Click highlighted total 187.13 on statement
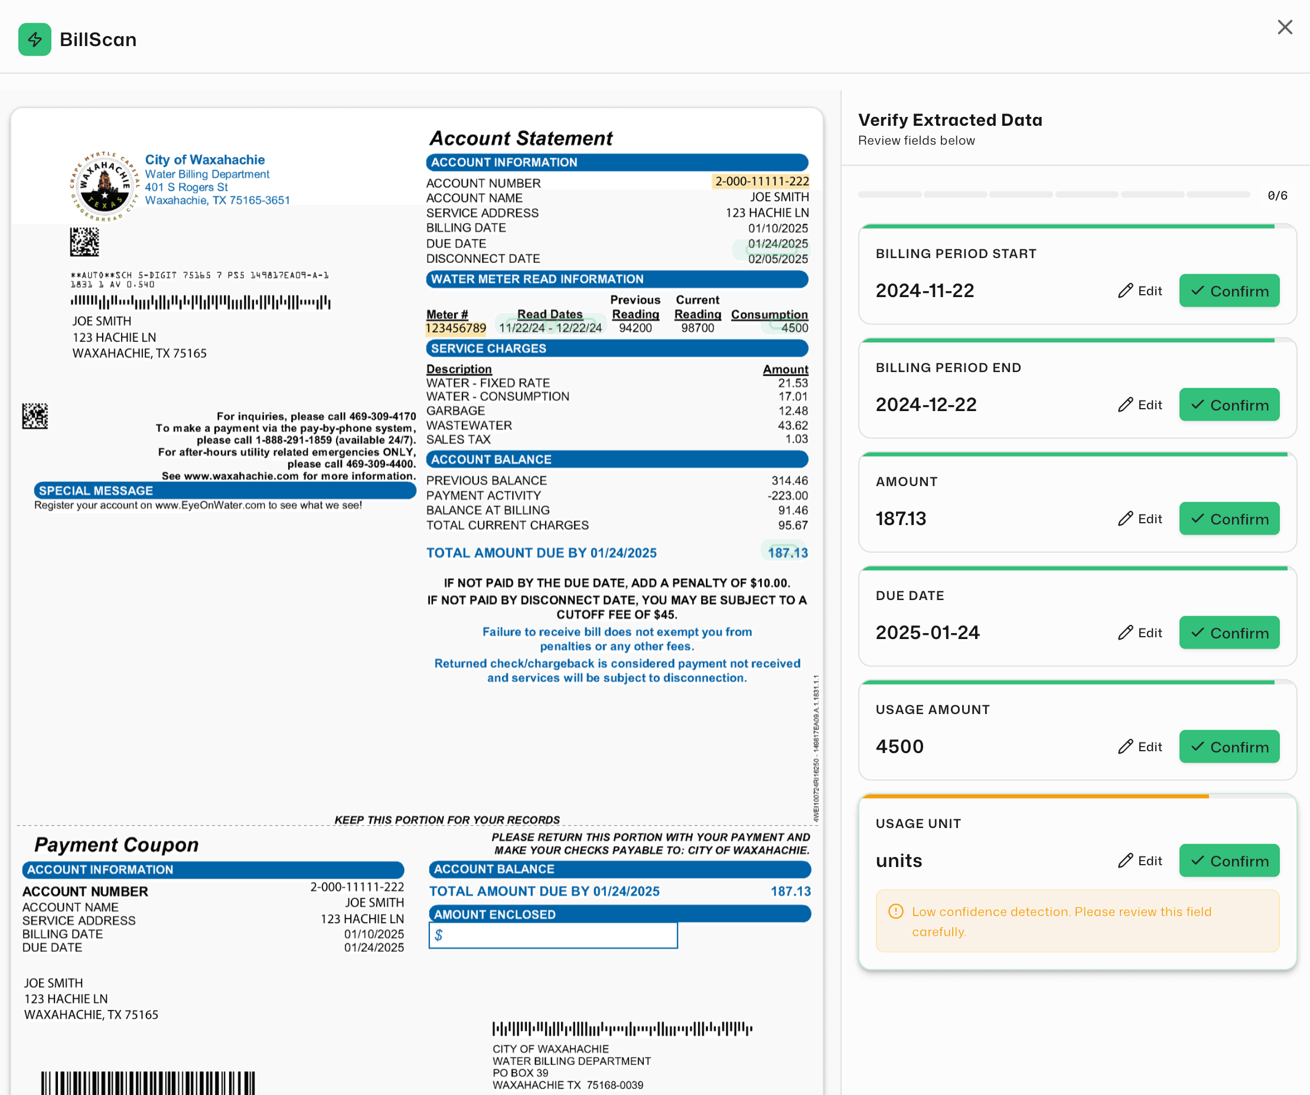This screenshot has height=1095, width=1310. (787, 553)
